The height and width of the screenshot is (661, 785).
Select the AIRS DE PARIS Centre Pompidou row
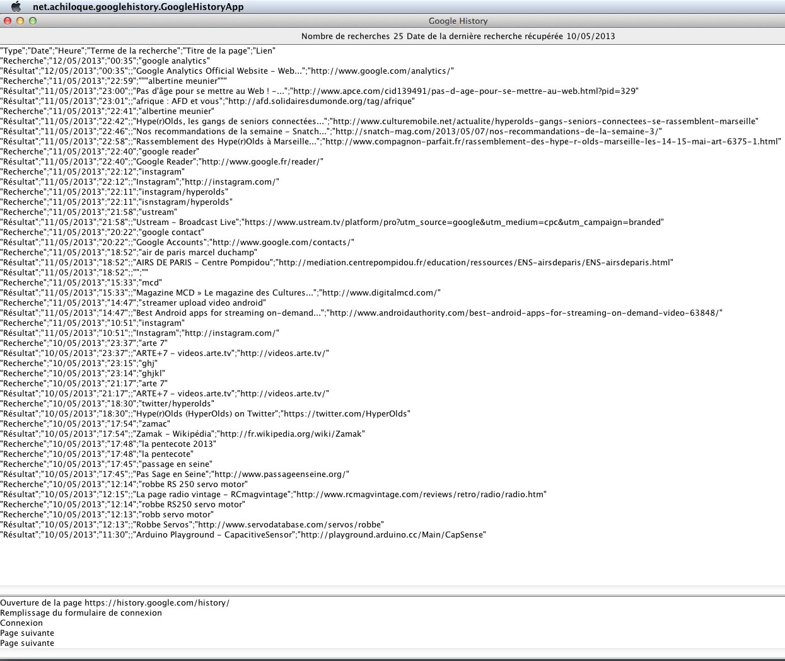337,263
